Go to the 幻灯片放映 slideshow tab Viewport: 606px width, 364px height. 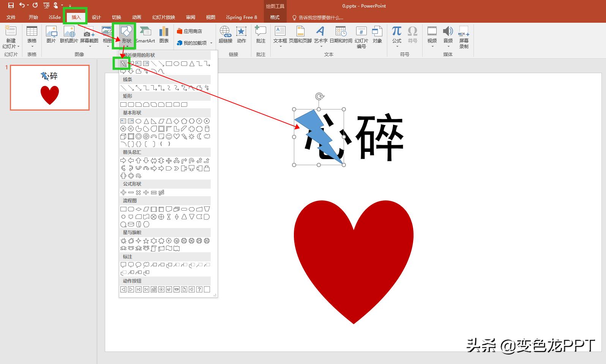pyautogui.click(x=164, y=17)
